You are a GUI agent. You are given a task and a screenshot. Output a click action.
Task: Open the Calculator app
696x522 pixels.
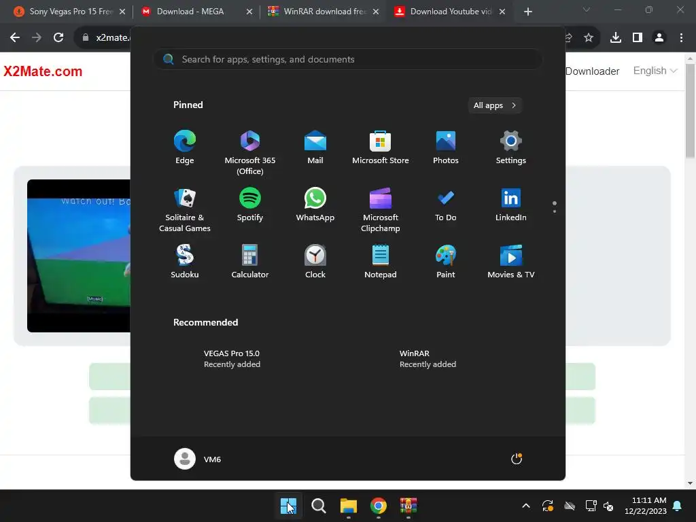250,262
